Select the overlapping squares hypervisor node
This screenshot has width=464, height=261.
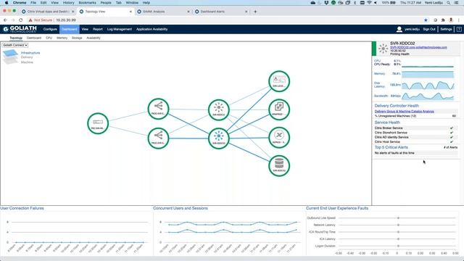279,109
